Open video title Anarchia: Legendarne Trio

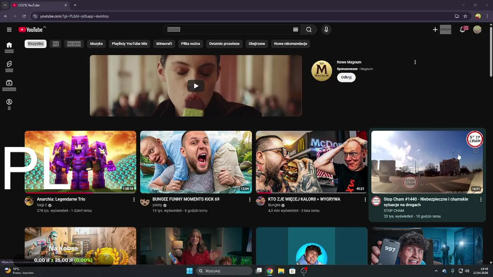(x=61, y=199)
